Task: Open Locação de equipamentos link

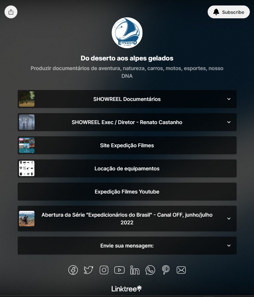Action: click(127, 168)
